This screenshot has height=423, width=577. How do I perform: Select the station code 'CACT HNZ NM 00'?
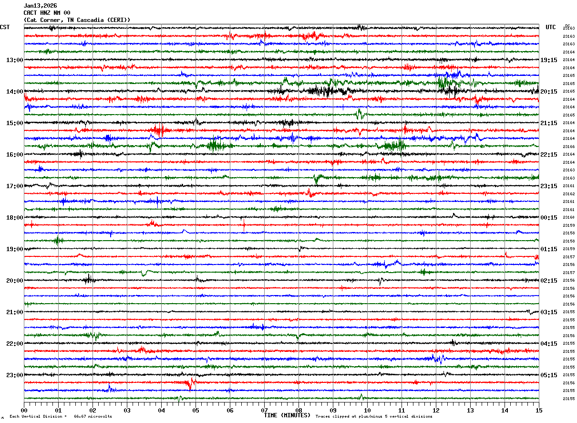pos(47,13)
